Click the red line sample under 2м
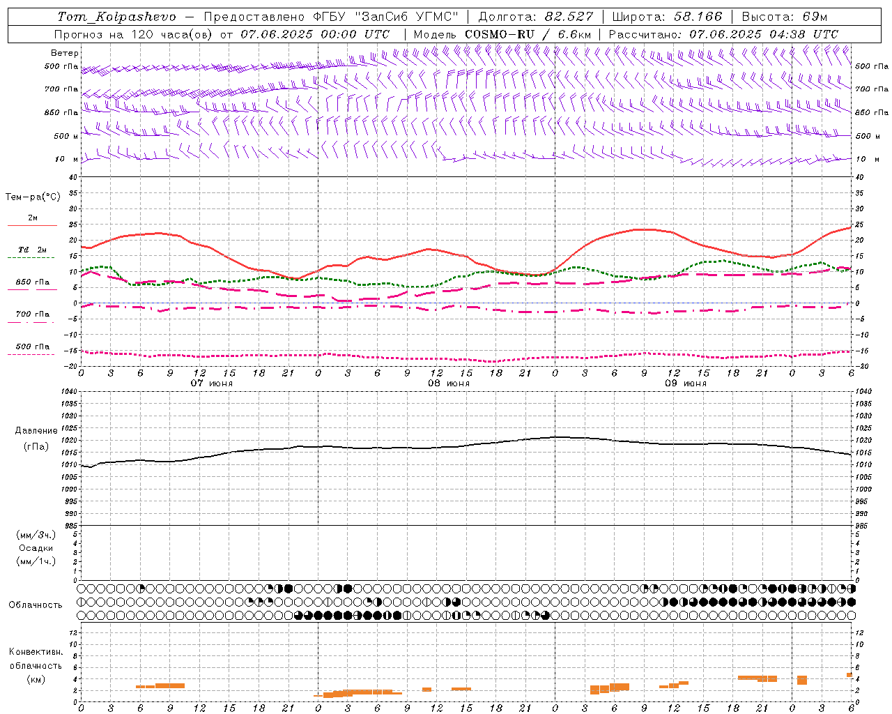 click(32, 225)
